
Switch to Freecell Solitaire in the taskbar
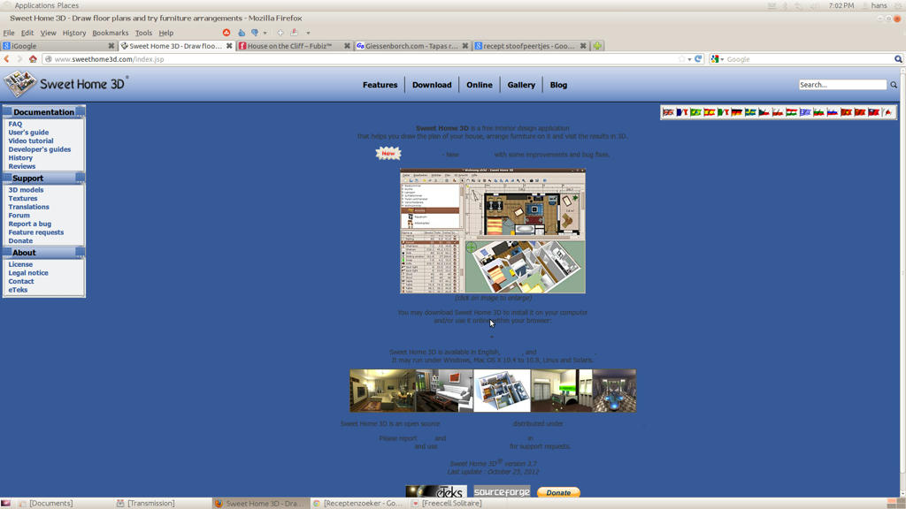[x=451, y=503]
